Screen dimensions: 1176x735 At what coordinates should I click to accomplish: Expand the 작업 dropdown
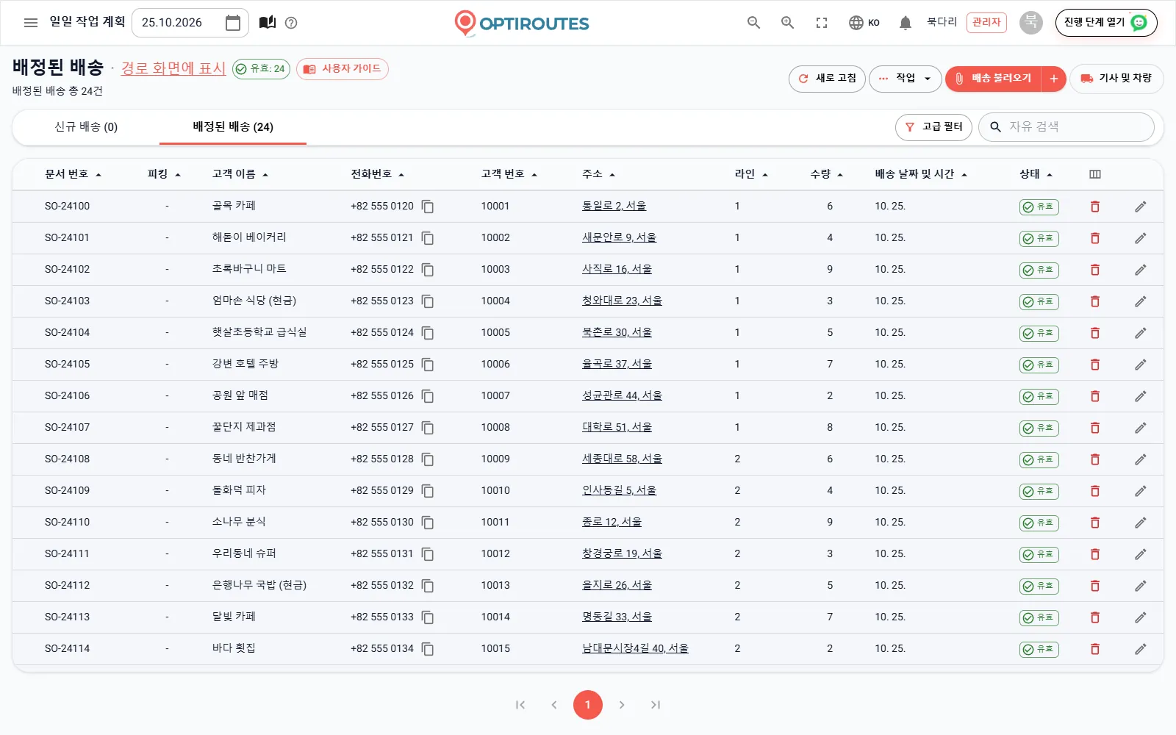[x=906, y=79]
